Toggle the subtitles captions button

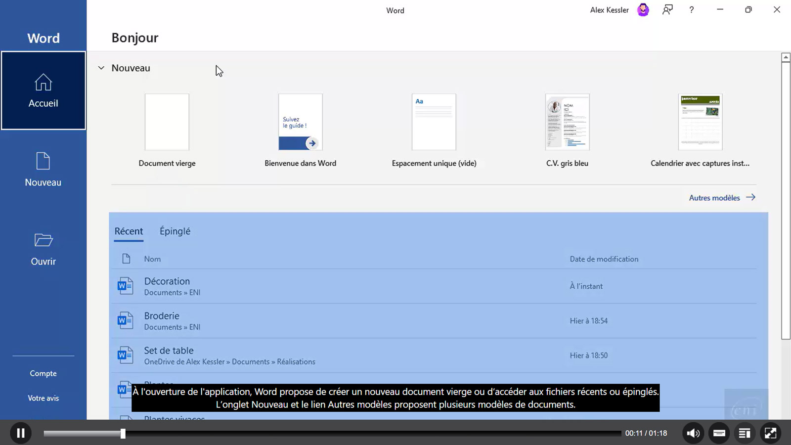719,433
